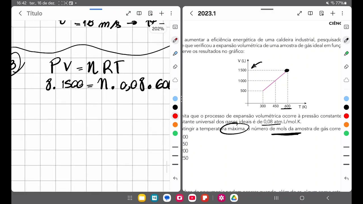
Task: Undo last stroke in the Título window
Action: tap(175, 178)
